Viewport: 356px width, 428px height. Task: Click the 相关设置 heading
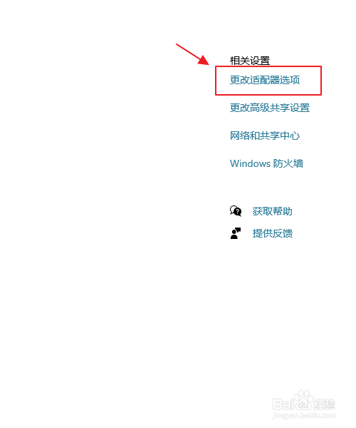click(x=250, y=61)
